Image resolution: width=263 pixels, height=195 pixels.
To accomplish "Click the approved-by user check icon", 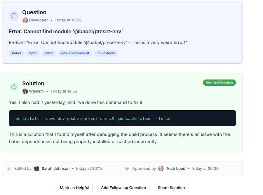I will click(x=127, y=169).
